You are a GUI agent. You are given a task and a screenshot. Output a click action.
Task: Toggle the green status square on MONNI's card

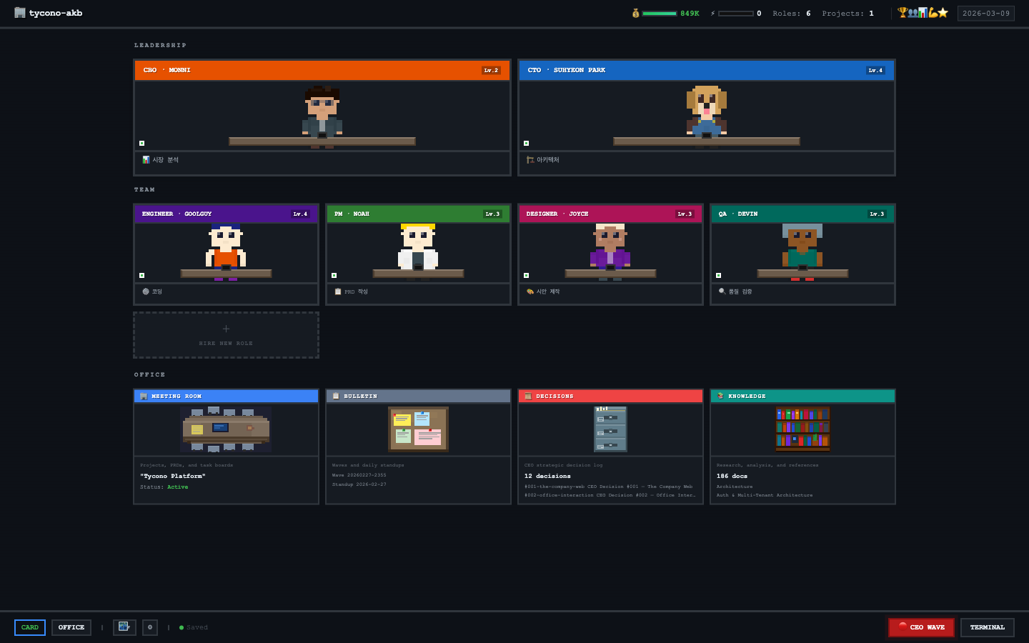point(141,141)
